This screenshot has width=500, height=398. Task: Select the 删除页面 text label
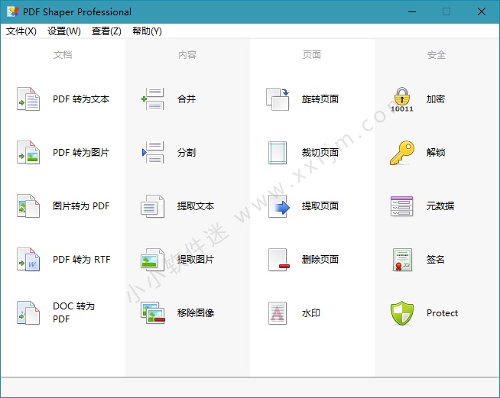coord(320,260)
